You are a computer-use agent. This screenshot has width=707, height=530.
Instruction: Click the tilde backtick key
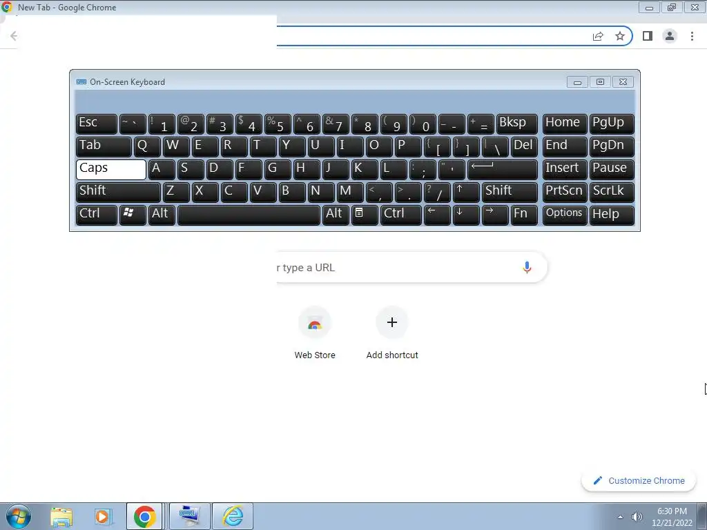point(133,124)
